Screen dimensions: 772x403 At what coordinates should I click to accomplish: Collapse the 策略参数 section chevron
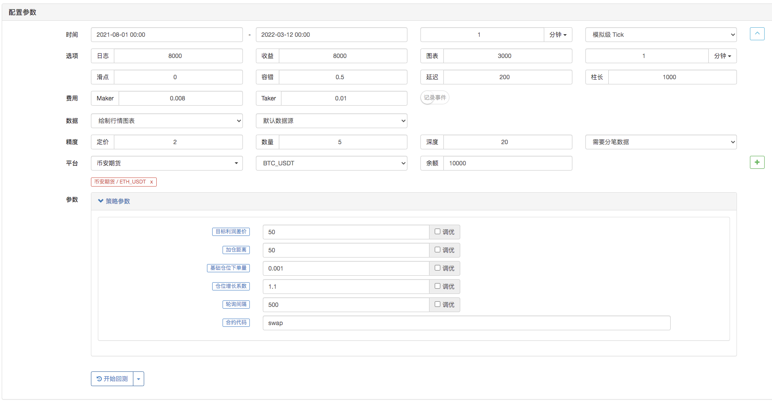(x=101, y=201)
